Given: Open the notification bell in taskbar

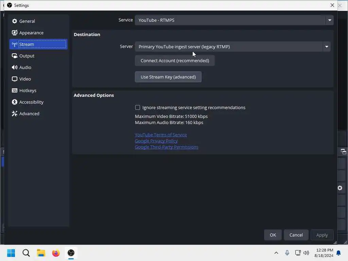Looking at the screenshot, I should tap(339, 253).
